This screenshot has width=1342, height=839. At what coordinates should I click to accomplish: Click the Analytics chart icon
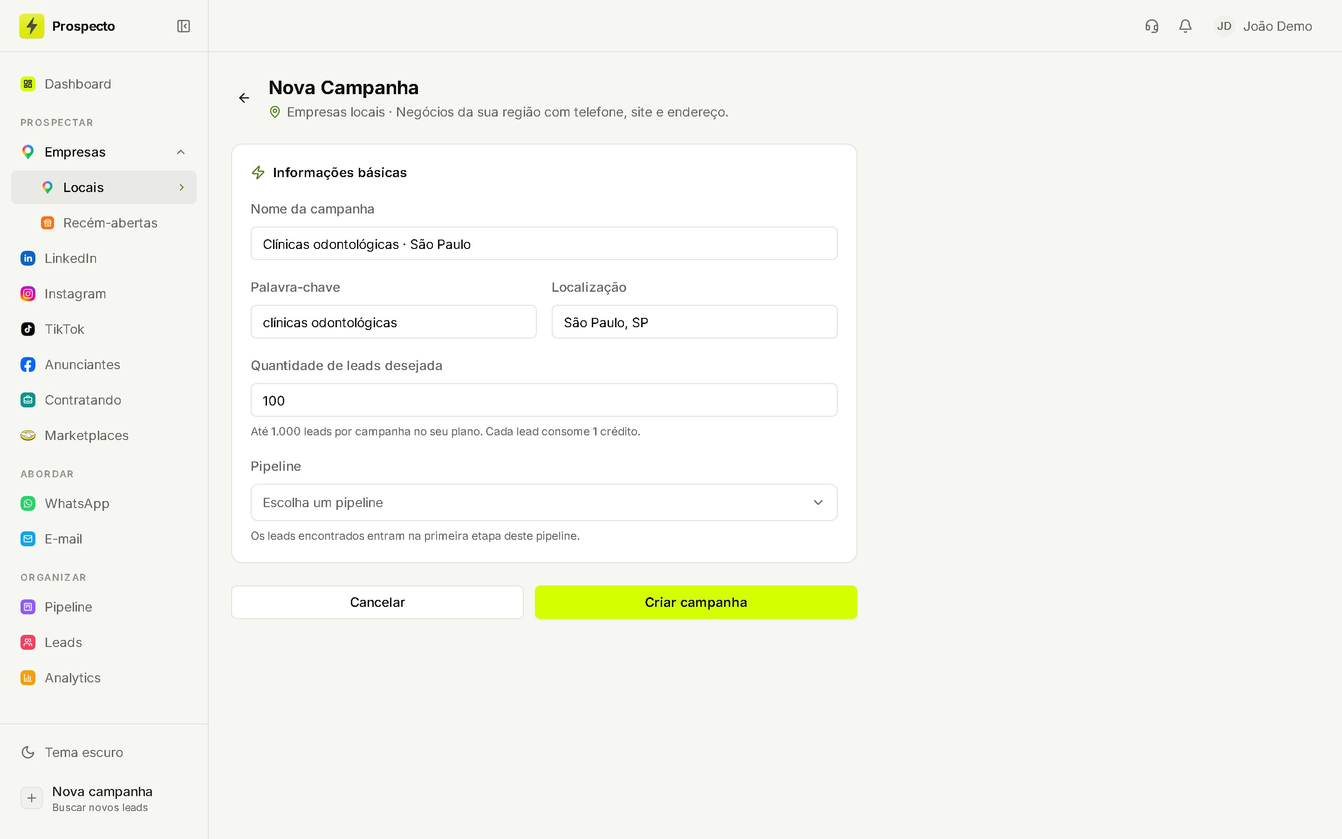click(28, 678)
